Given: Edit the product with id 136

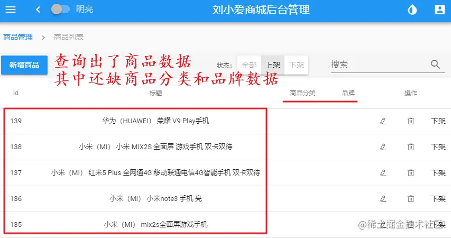Looking at the screenshot, I should [x=383, y=199].
